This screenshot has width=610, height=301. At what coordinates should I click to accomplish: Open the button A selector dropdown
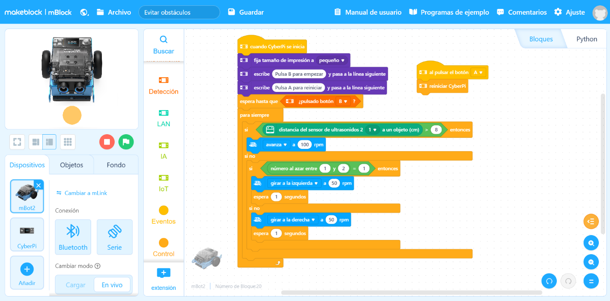click(478, 72)
